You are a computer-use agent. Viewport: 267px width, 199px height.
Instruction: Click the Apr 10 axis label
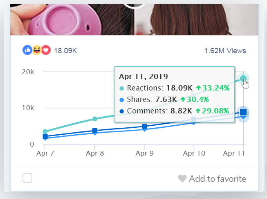(193, 153)
